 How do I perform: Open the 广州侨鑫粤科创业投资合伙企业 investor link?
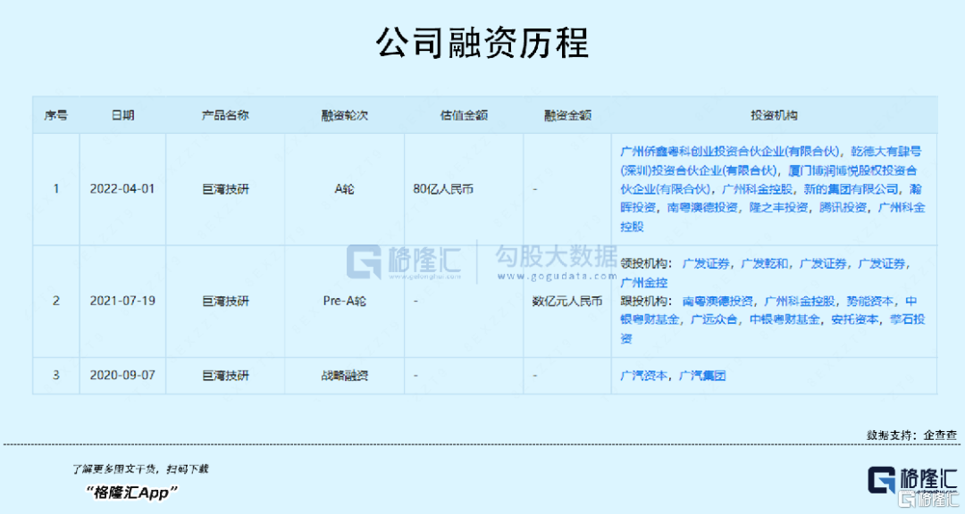coord(731,151)
